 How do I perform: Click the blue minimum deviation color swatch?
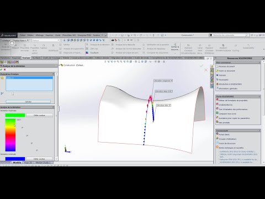15,159
